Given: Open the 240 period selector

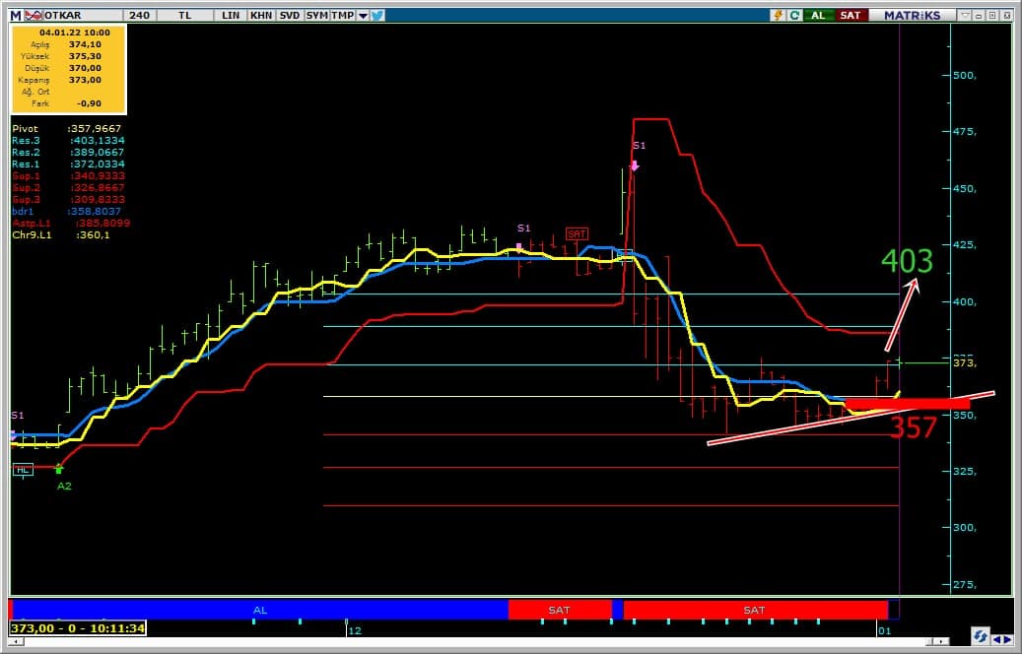Looking at the screenshot, I should [140, 15].
